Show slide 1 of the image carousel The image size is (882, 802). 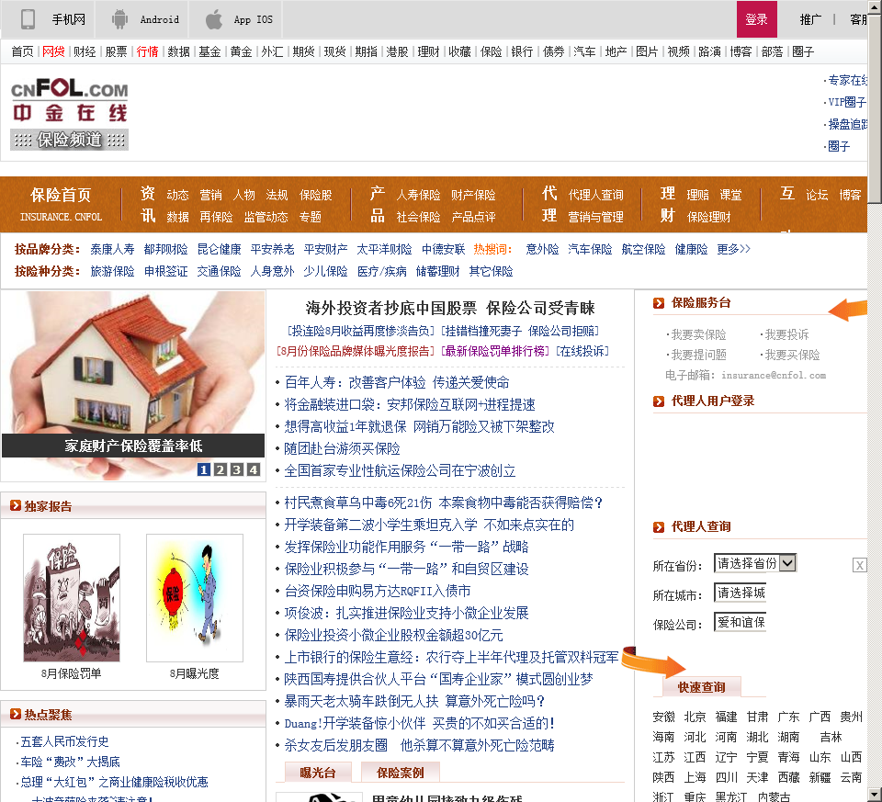click(x=204, y=469)
